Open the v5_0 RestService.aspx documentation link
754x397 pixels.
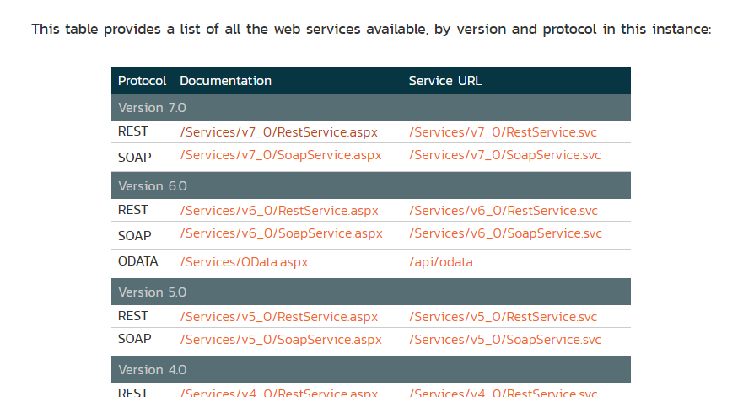279,317
